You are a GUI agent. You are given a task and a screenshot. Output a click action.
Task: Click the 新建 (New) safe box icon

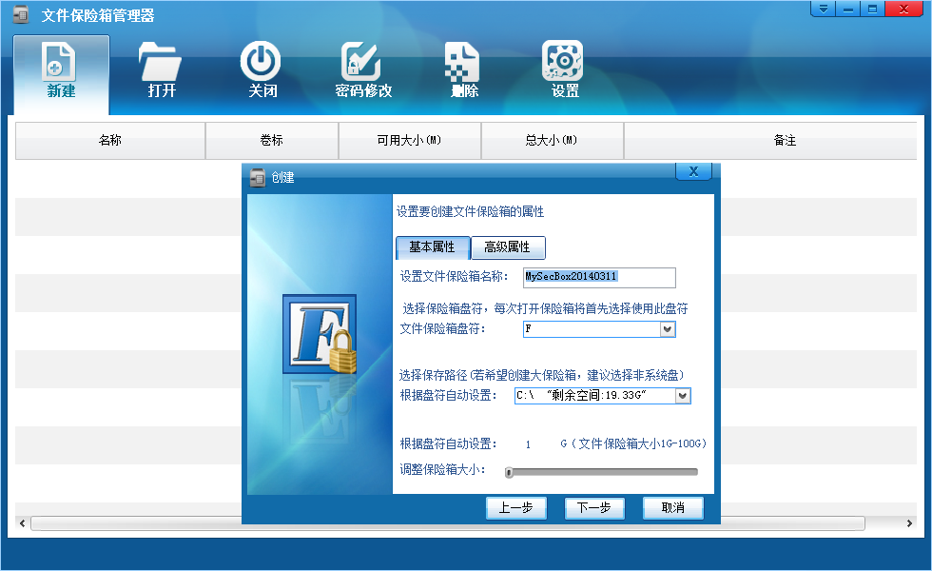click(61, 64)
